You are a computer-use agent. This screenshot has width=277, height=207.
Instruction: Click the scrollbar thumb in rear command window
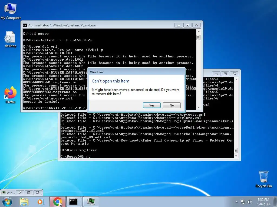click(x=236, y=151)
